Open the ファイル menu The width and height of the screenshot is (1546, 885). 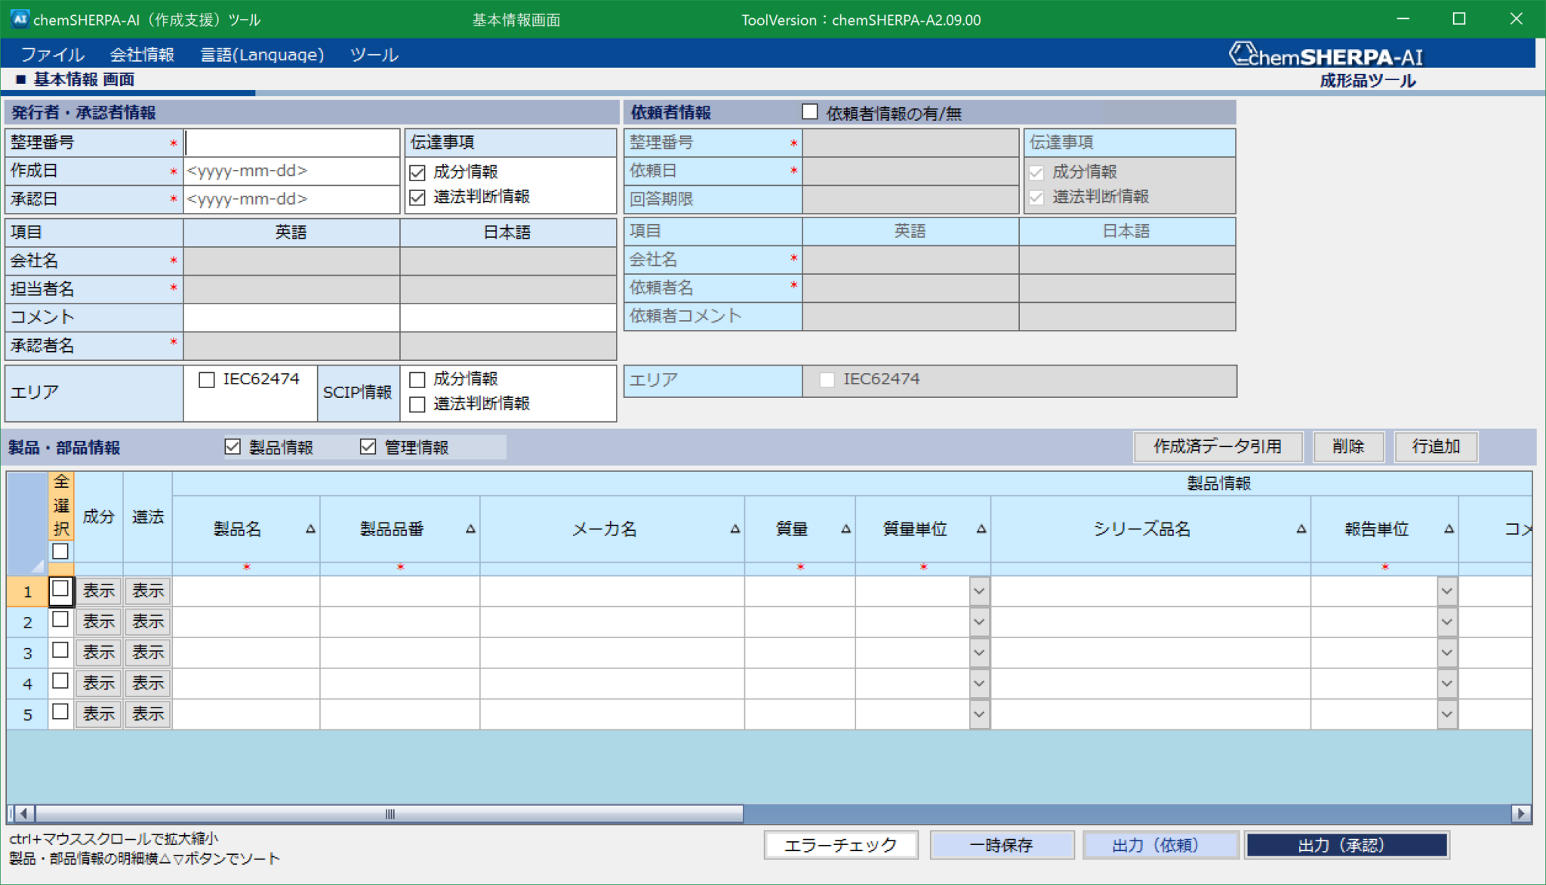(53, 54)
